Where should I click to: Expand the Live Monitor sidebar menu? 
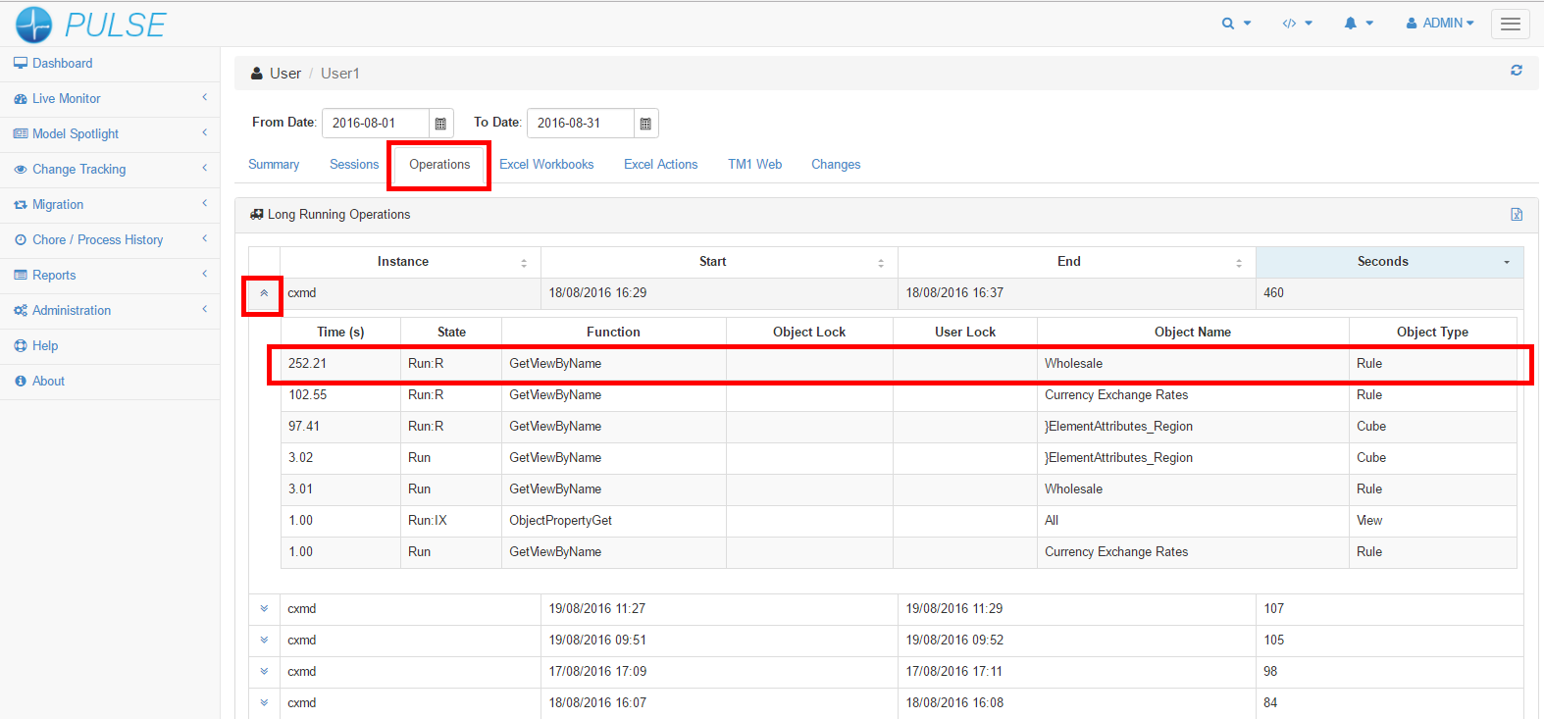(67, 98)
